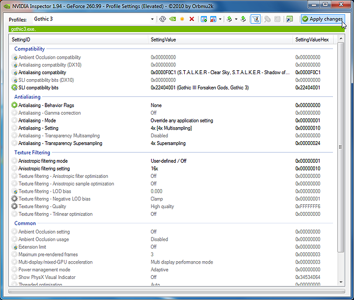
Task: Click the green gear beside SLI compatibility bits
Action: (14, 87)
